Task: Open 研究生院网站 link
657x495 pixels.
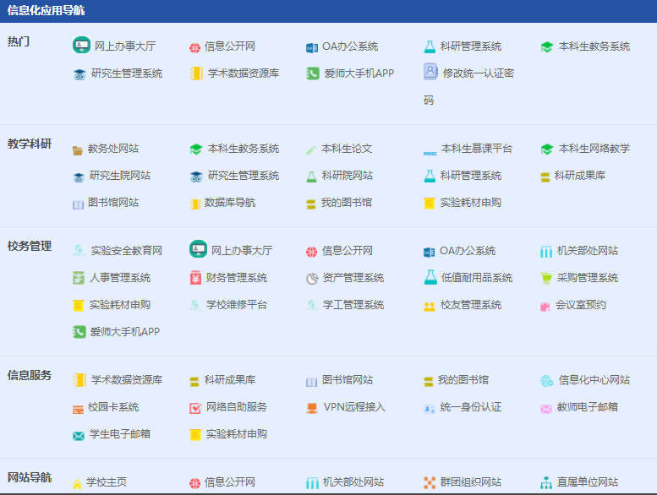Action: 120,176
